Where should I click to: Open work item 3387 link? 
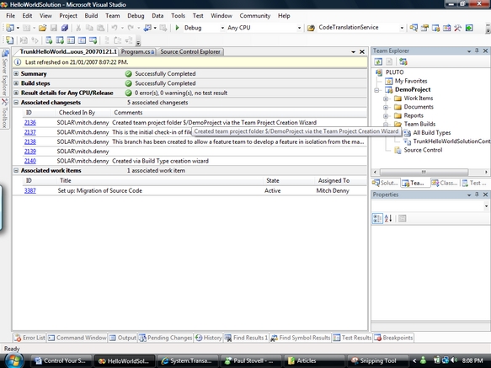coord(30,190)
